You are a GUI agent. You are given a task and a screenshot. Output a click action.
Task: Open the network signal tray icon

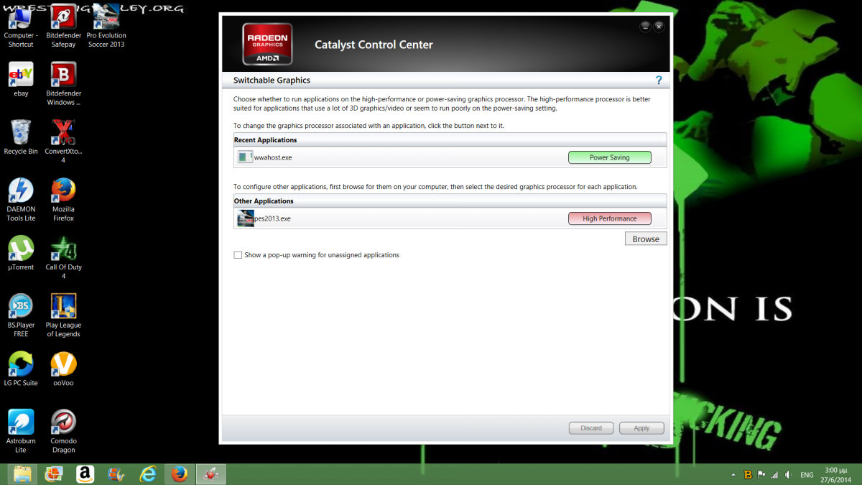tap(774, 475)
